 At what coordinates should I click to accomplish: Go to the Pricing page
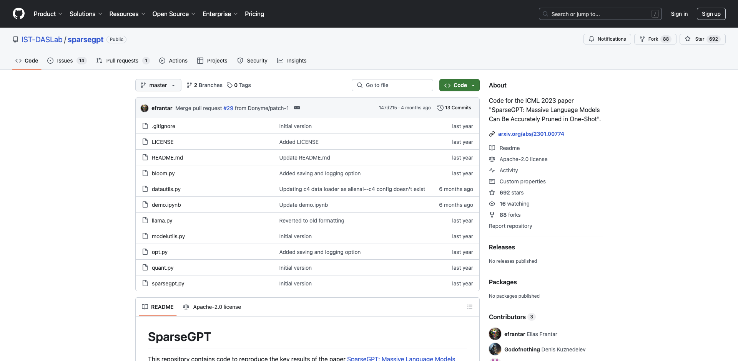point(254,14)
